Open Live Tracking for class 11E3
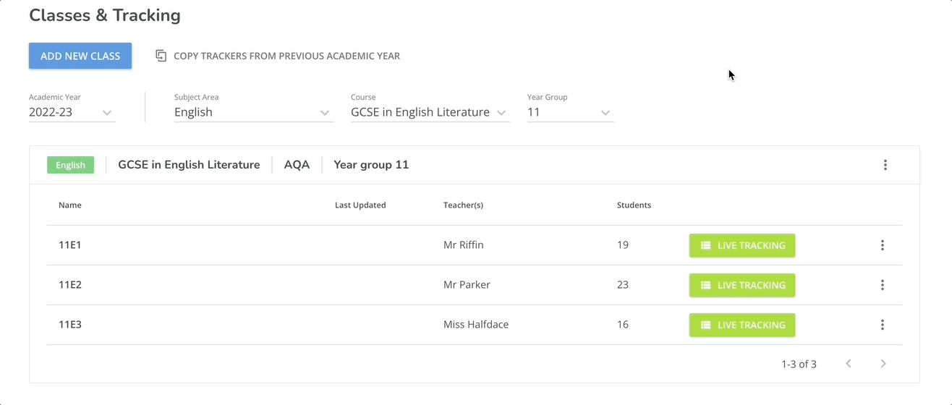This screenshot has width=952, height=405. (x=741, y=325)
